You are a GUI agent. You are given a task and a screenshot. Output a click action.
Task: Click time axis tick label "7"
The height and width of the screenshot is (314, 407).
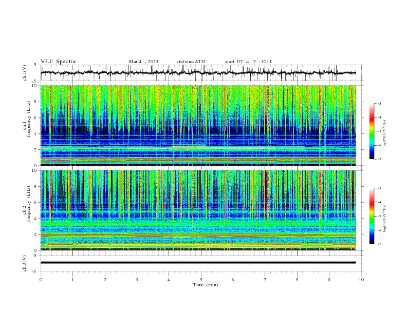coord(265,280)
